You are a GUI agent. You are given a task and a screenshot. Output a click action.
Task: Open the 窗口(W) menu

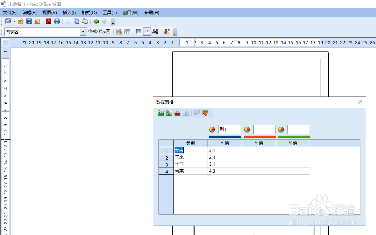coord(130,13)
